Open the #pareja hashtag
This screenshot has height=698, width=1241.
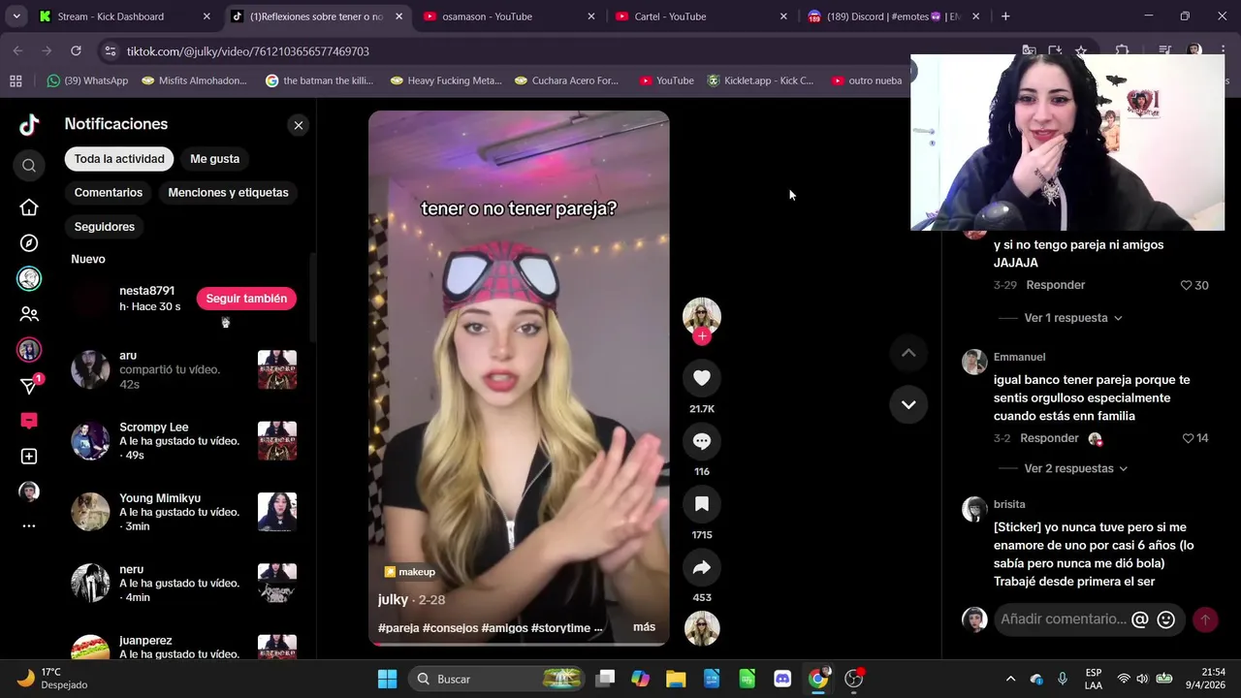[x=398, y=628]
